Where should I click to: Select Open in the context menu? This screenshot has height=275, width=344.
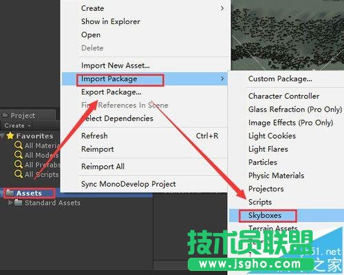click(x=145, y=35)
